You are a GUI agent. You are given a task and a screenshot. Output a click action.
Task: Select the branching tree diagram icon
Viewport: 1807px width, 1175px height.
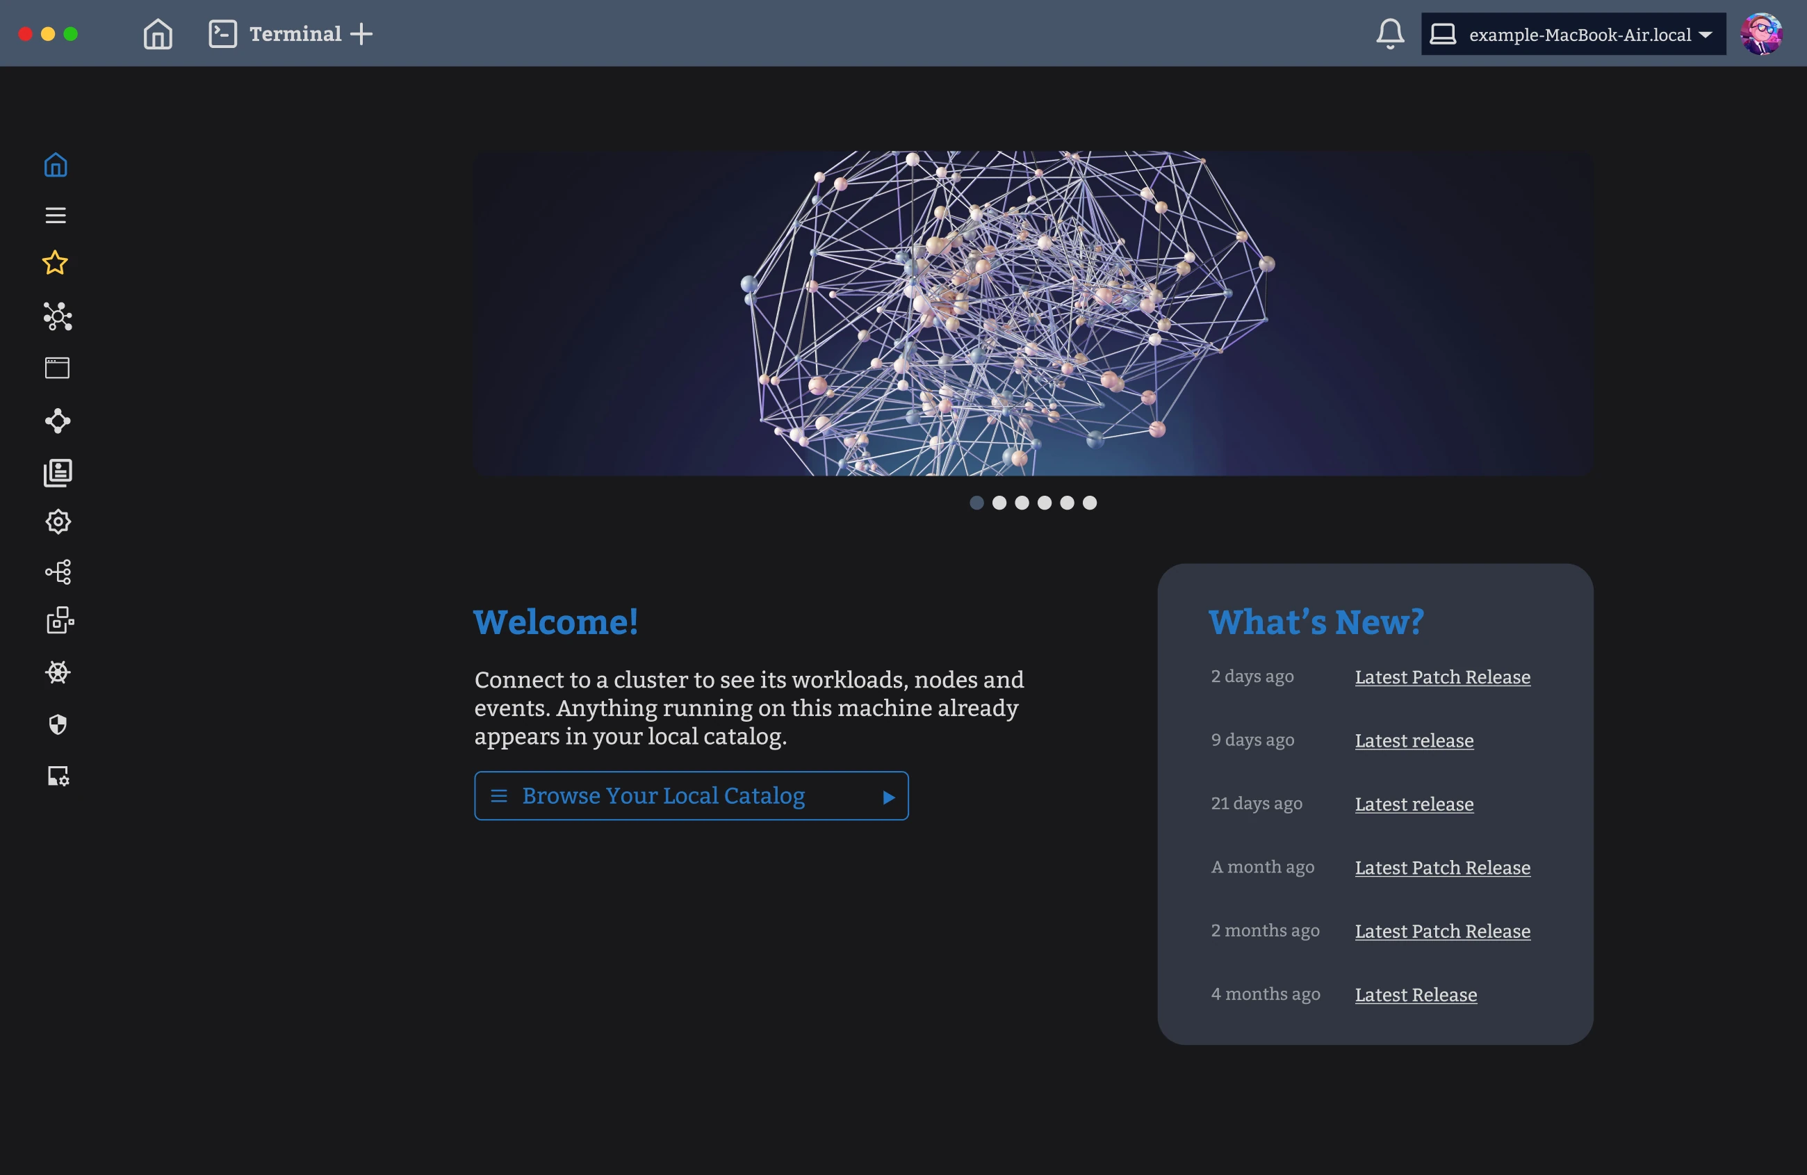[58, 572]
